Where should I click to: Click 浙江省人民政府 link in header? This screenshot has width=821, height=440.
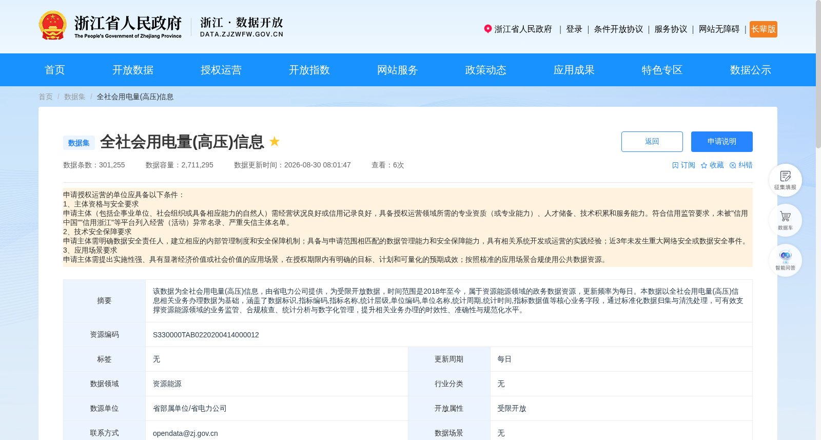point(523,29)
